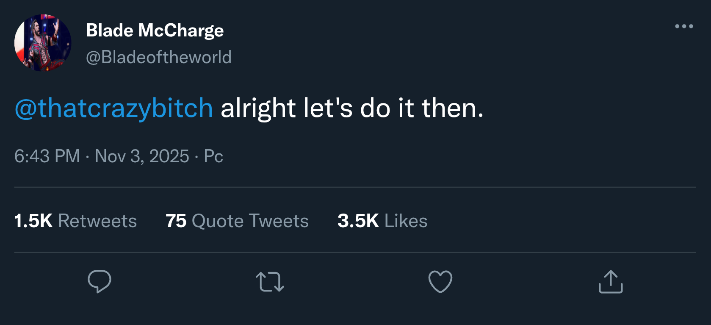The width and height of the screenshot is (711, 325).
Task: Click the reply speech bubble icon
Action: pyautogui.click(x=100, y=281)
